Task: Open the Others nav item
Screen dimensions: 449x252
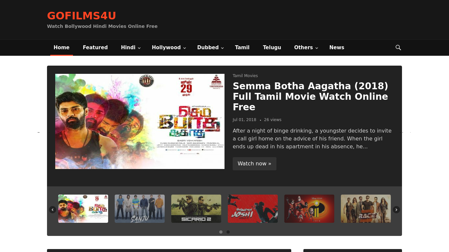Action: tap(303, 48)
